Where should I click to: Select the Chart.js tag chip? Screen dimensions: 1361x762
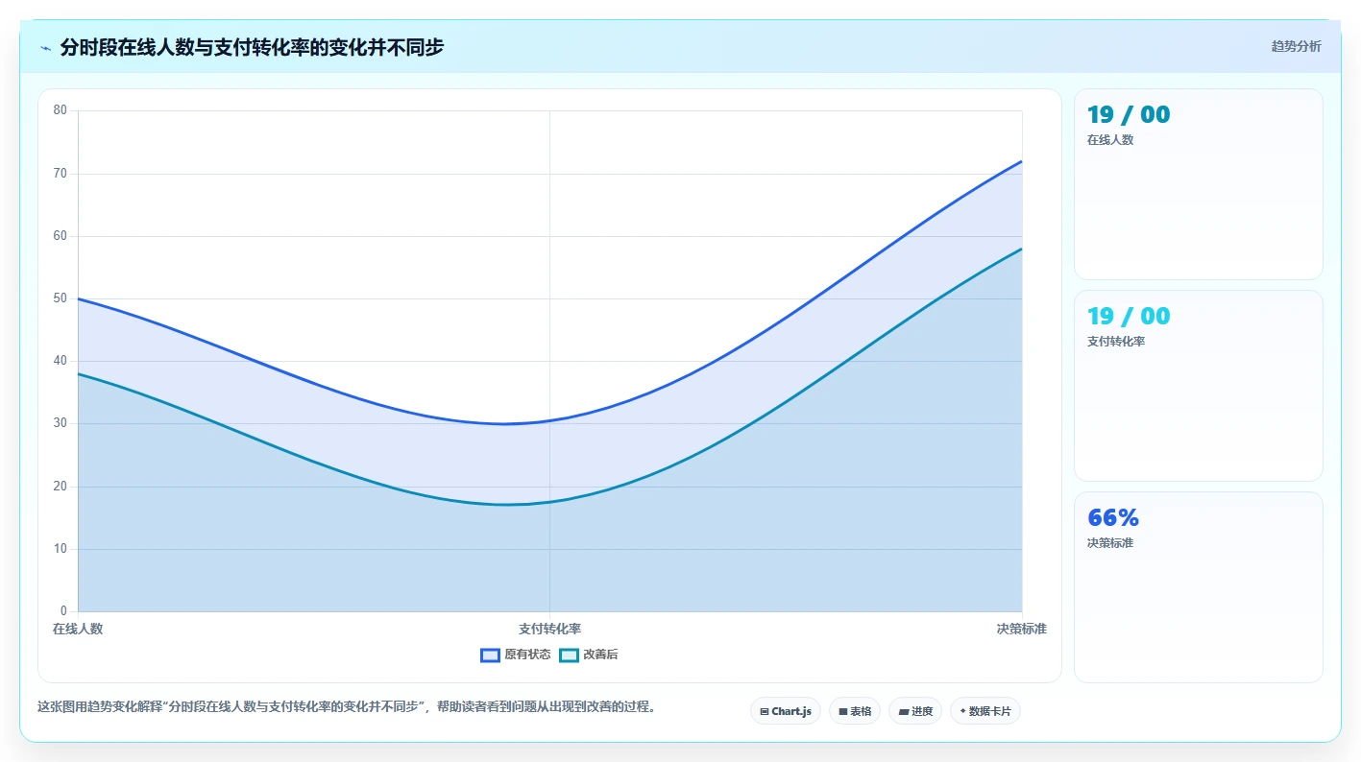click(x=786, y=711)
